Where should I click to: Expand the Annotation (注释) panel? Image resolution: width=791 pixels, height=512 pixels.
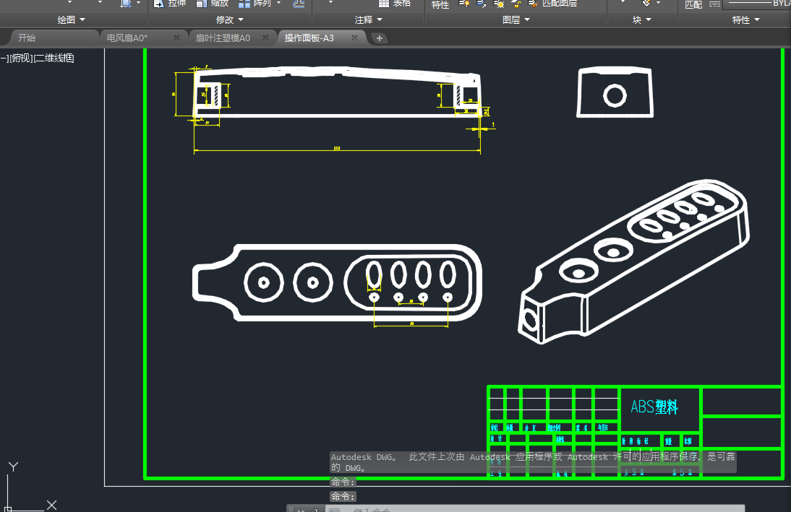pos(369,19)
